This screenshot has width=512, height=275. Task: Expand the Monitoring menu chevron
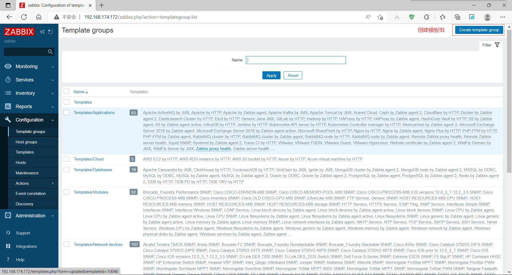coord(53,67)
